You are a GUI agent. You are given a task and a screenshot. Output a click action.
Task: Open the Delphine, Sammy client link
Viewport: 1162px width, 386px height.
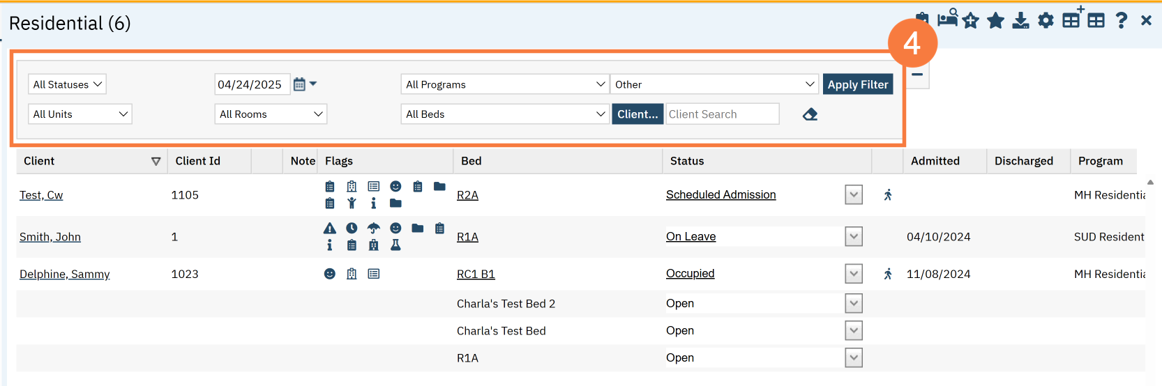[65, 274]
